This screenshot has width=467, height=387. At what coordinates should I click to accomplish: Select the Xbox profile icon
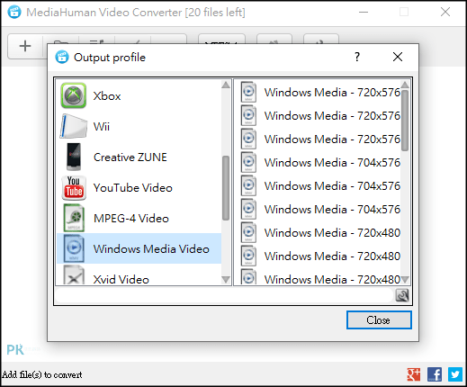74,95
